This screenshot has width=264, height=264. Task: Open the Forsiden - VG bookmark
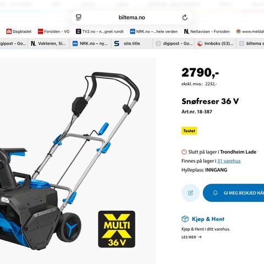(x=53, y=31)
